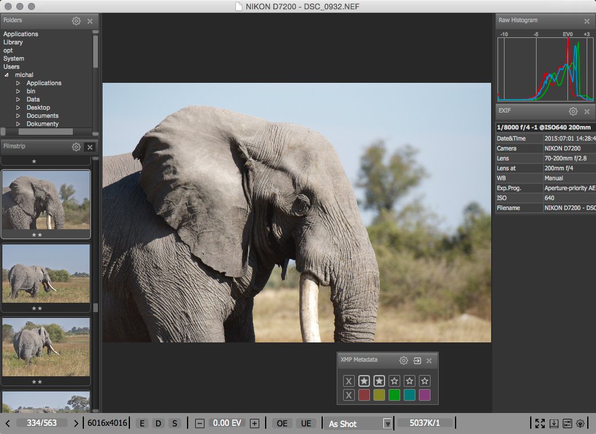Expand the Desktop folder arrow
This screenshot has height=434, width=596.
point(18,108)
